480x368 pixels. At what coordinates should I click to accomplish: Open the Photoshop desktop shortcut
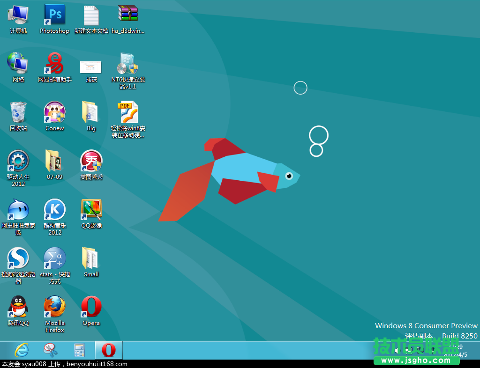[54, 15]
